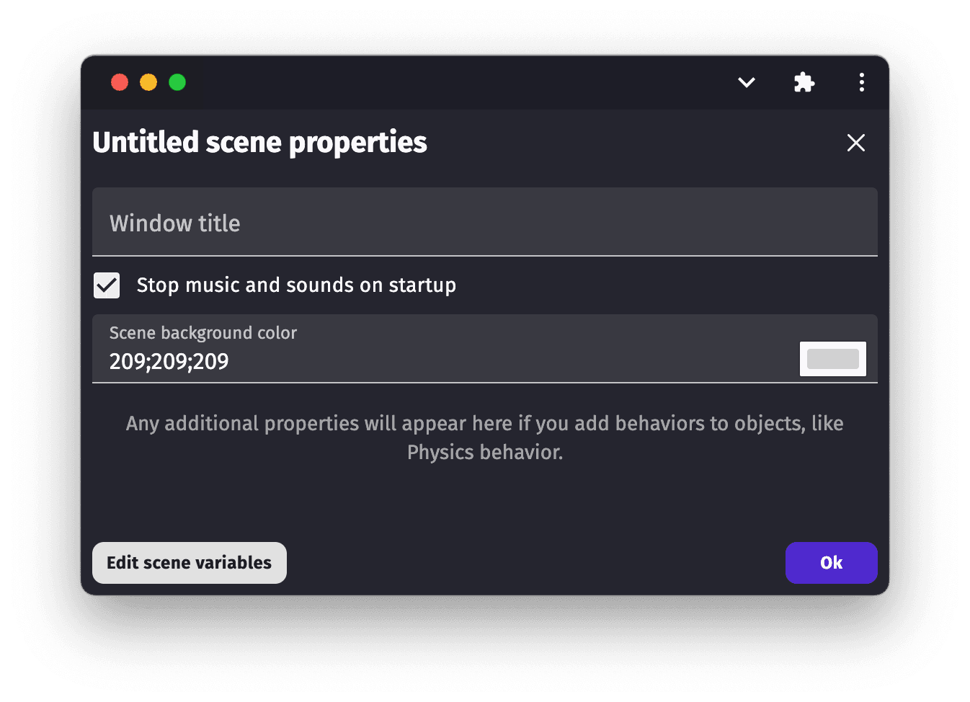Click the red close window button
This screenshot has height=702, width=970.
click(120, 82)
